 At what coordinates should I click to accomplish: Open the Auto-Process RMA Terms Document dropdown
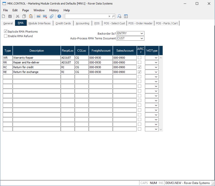pyautogui.click(x=142, y=38)
